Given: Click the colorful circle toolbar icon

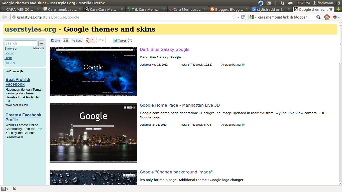Looking at the screenshot, I should (335, 17).
